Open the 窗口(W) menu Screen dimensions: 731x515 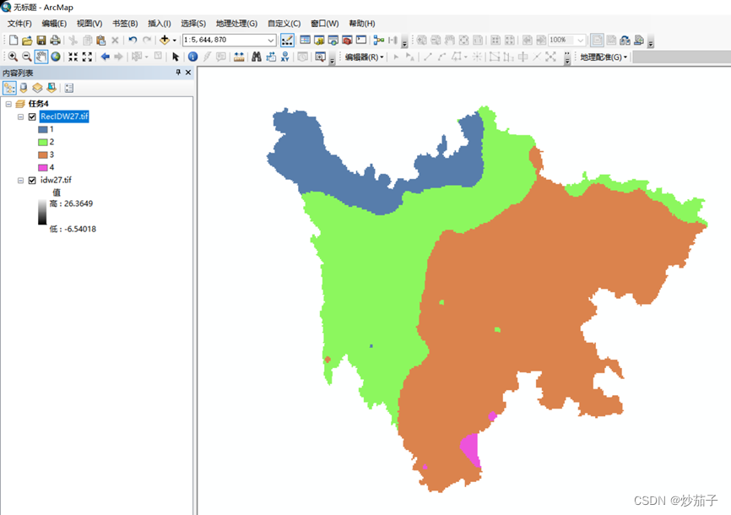(x=325, y=24)
